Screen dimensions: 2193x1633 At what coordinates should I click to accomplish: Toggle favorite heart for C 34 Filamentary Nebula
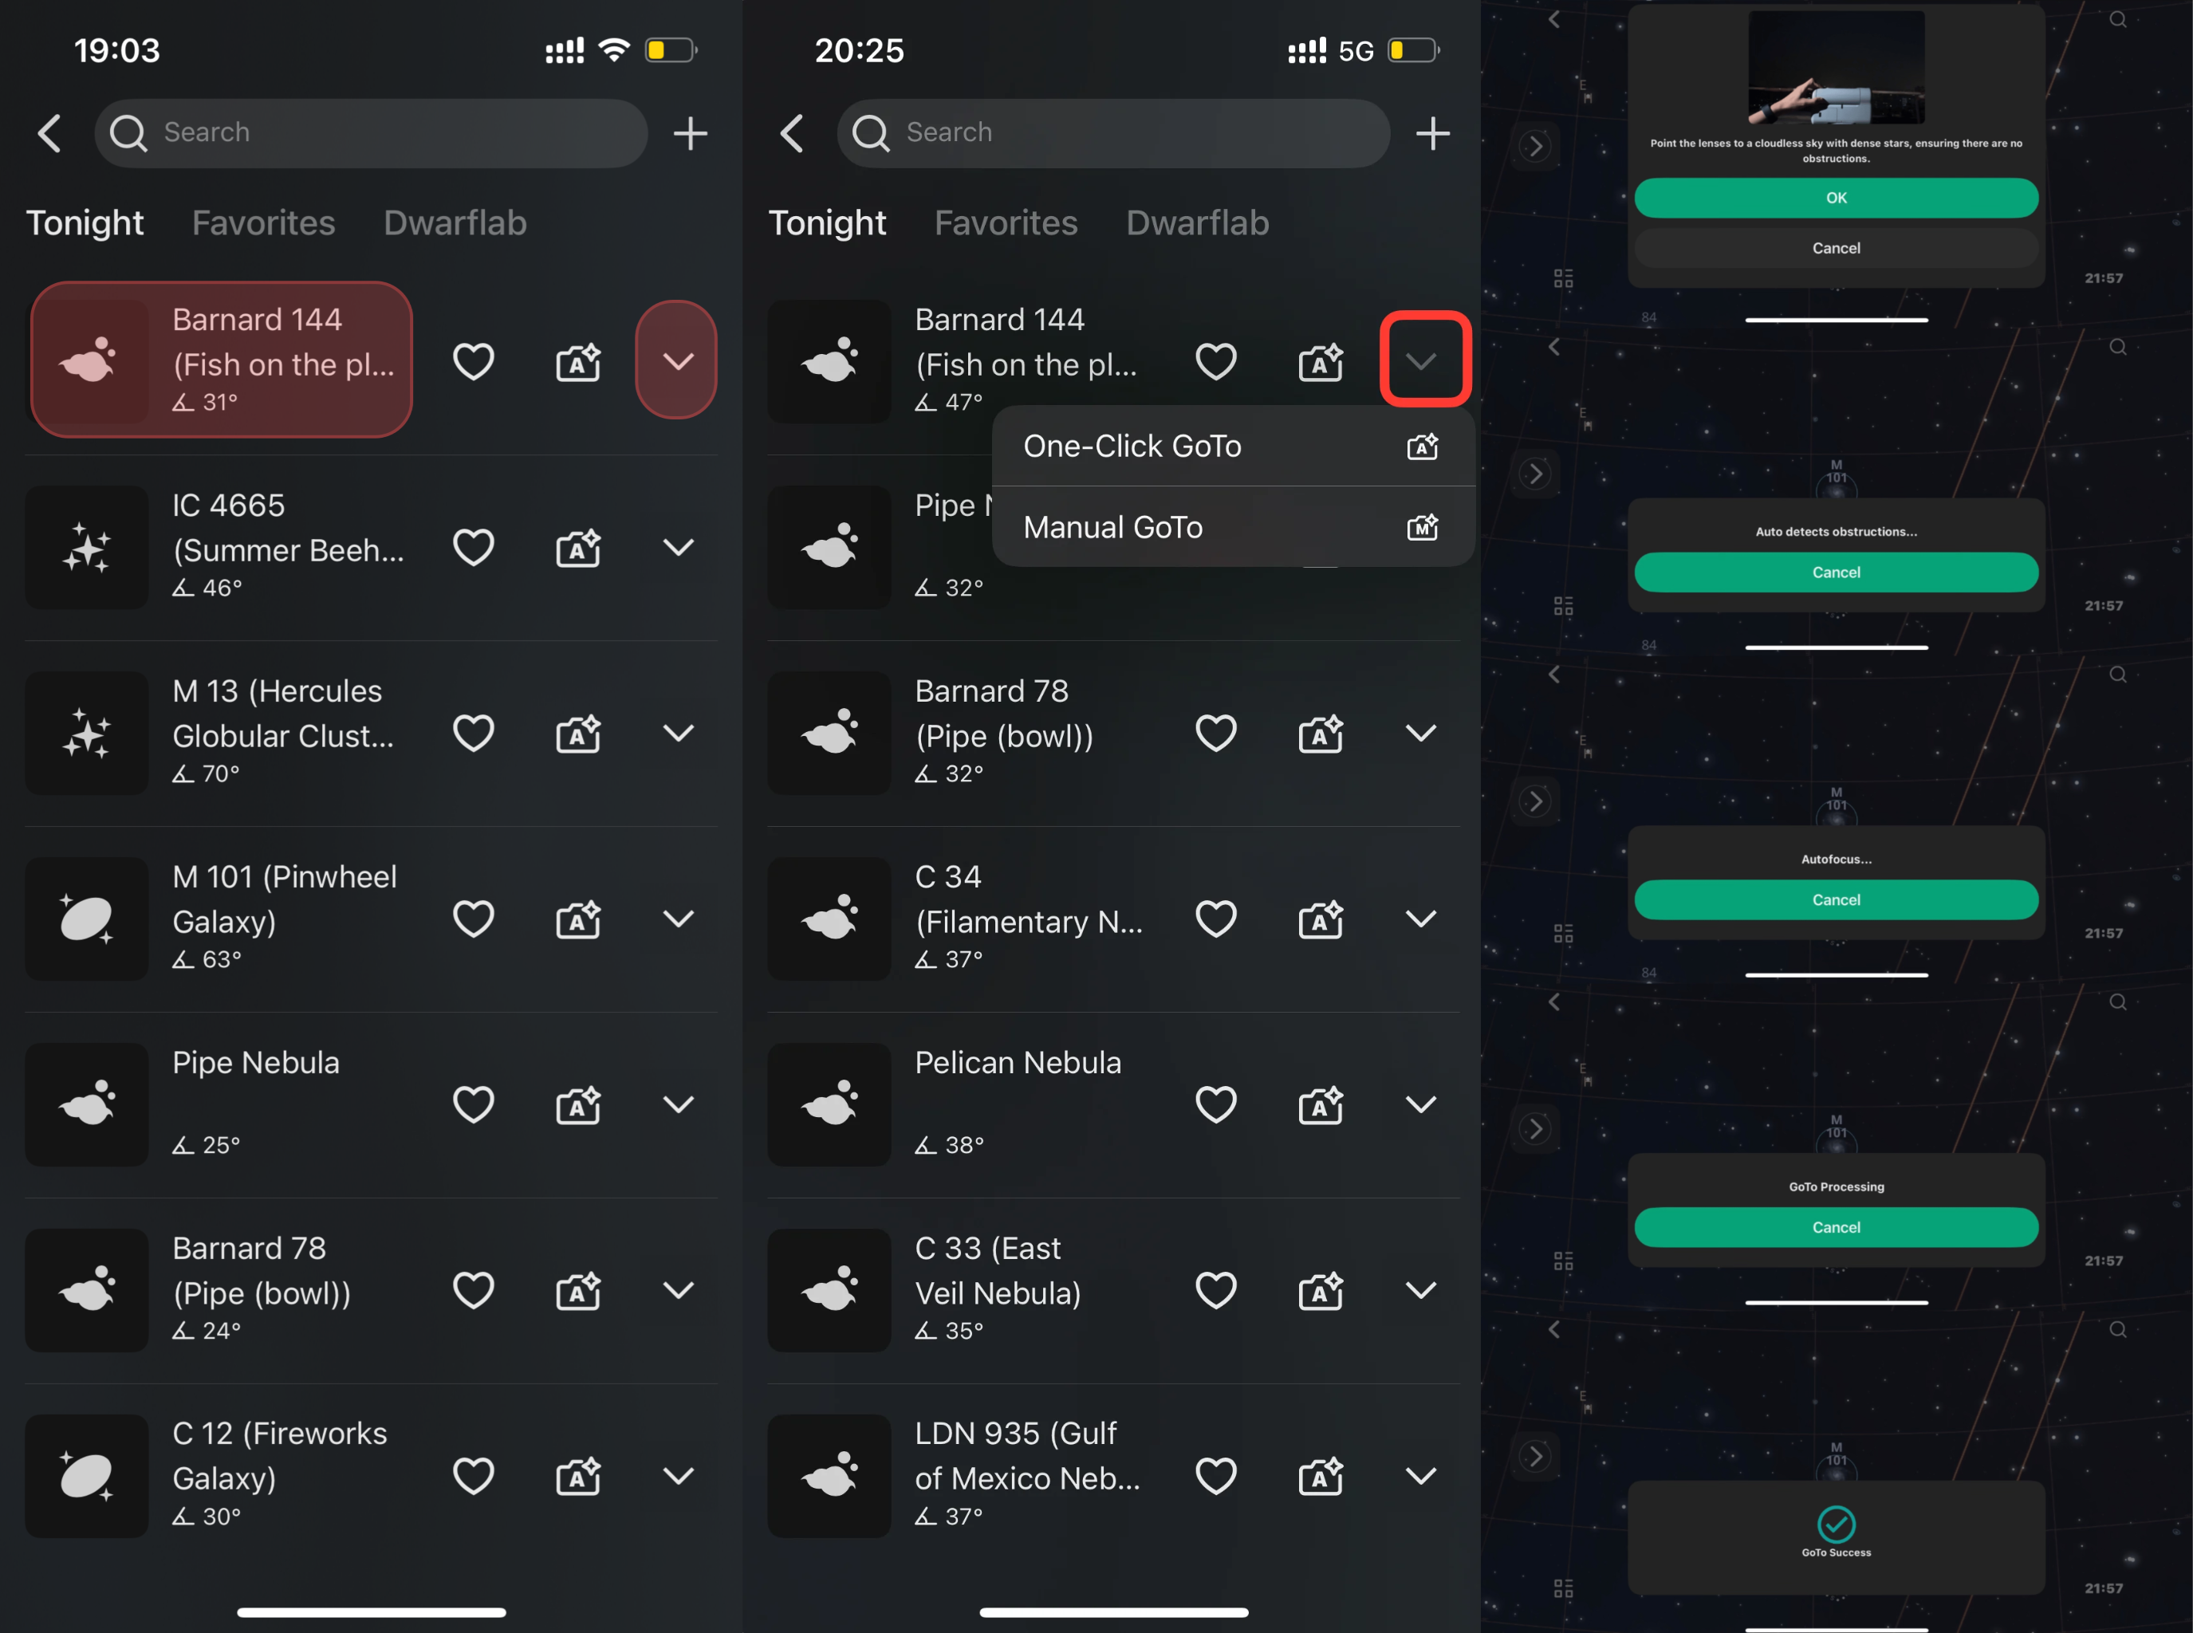point(1216,919)
